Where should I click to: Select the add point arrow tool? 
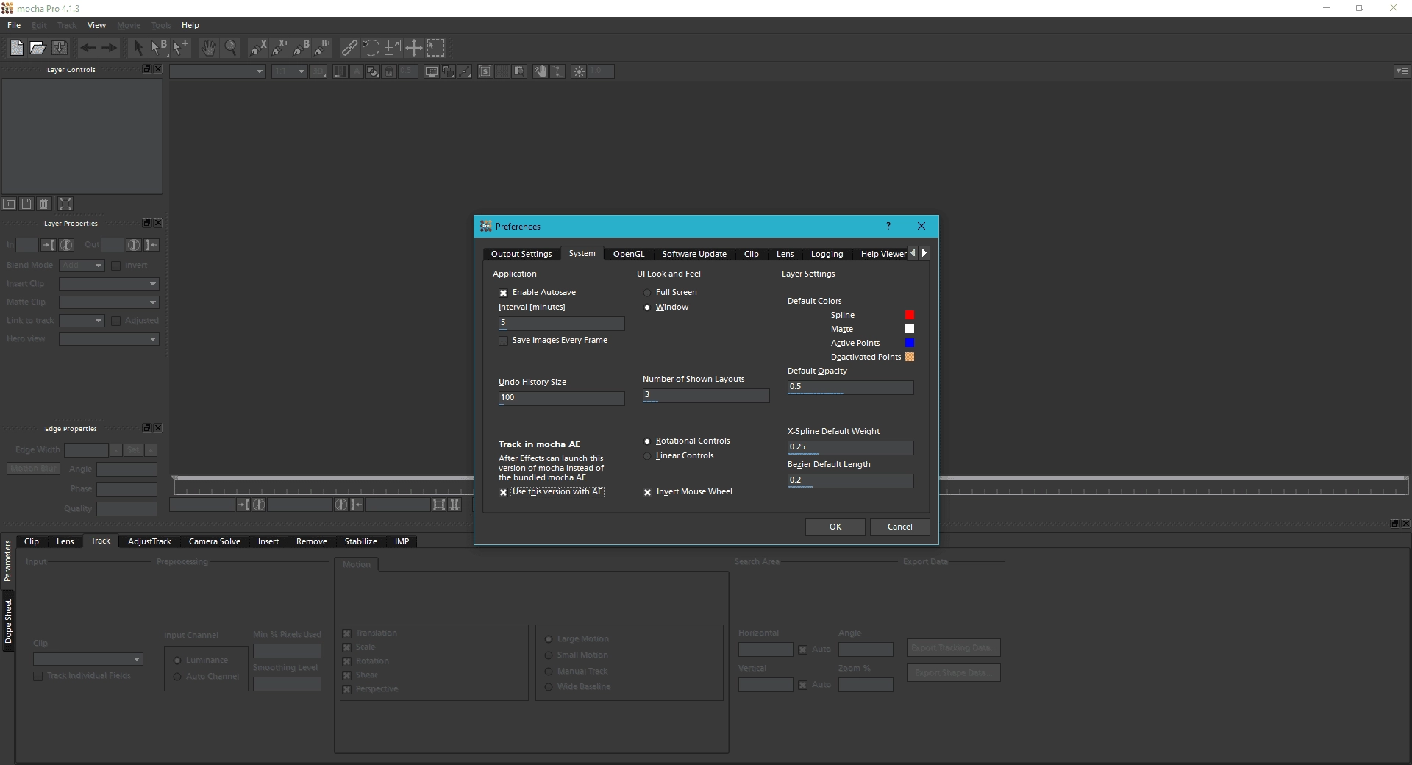click(180, 48)
